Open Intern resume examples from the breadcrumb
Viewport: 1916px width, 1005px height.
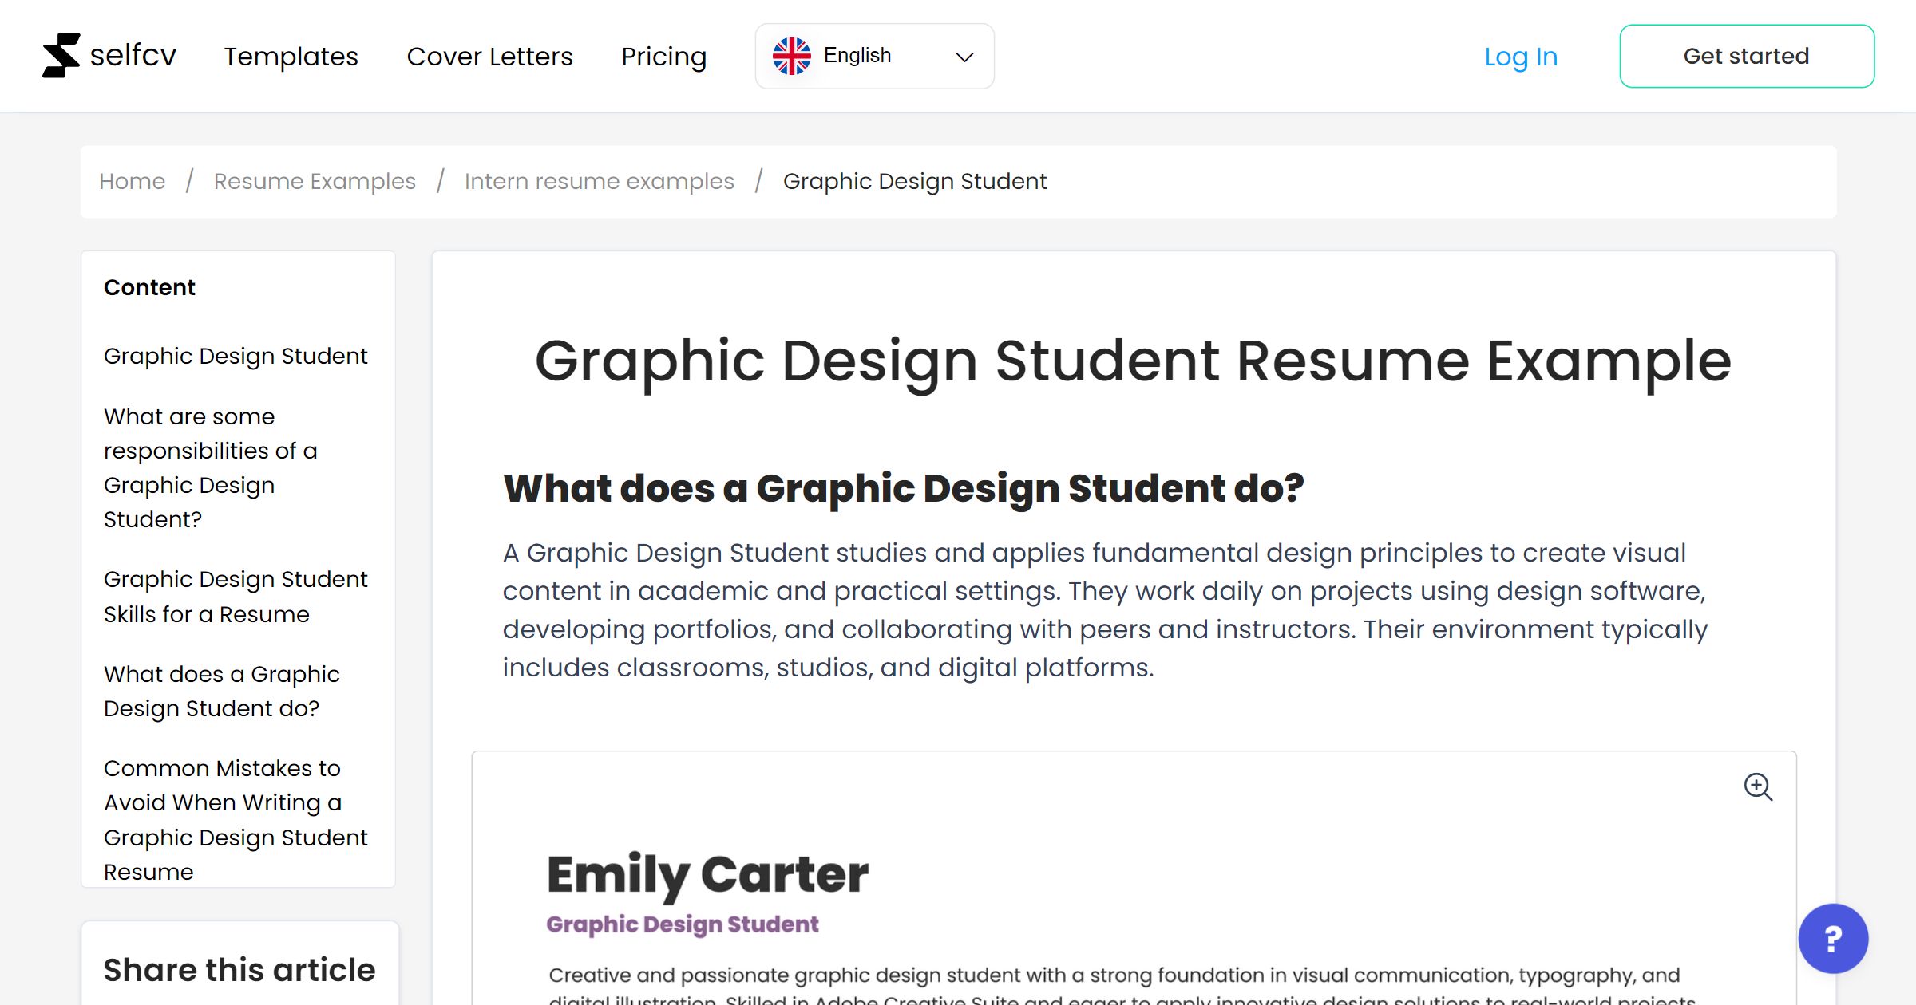point(600,181)
